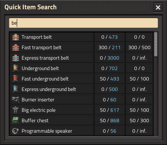This screenshot has width=167, height=145.
Task: Click the Transport belt icon
Action: point(16,37)
